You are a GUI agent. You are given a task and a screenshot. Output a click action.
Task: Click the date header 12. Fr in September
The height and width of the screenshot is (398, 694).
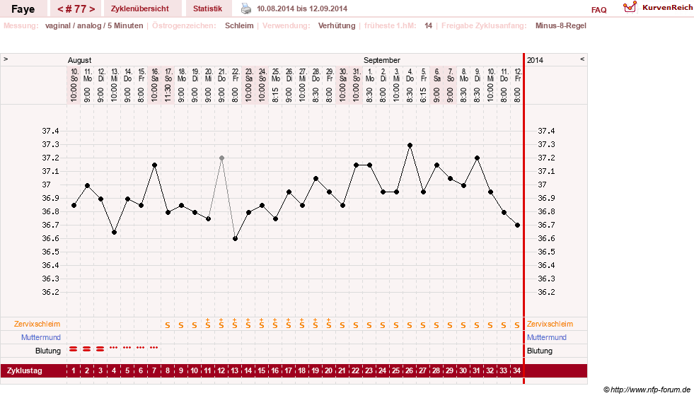[517, 75]
